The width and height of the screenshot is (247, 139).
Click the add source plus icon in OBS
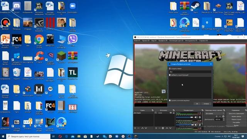156,128
